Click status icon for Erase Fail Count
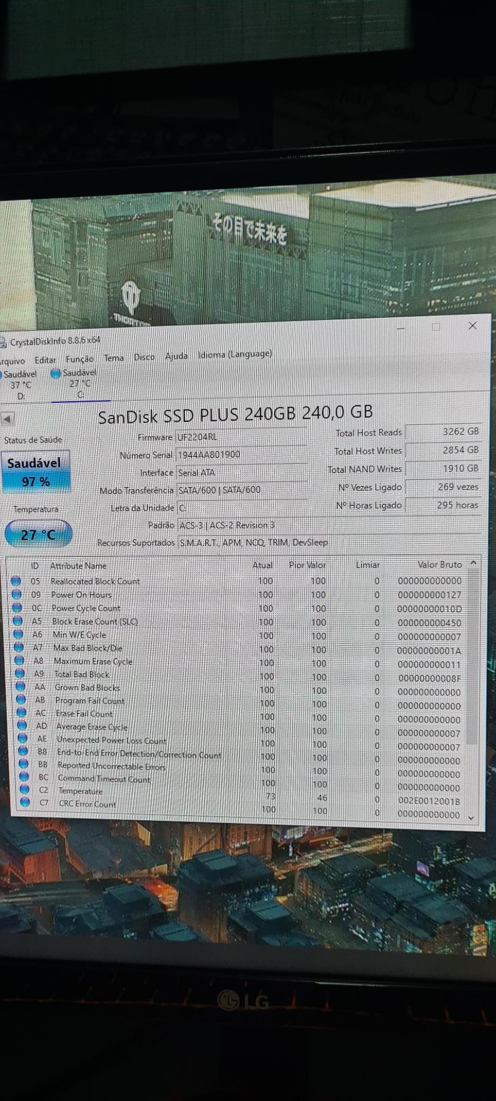 [21, 712]
